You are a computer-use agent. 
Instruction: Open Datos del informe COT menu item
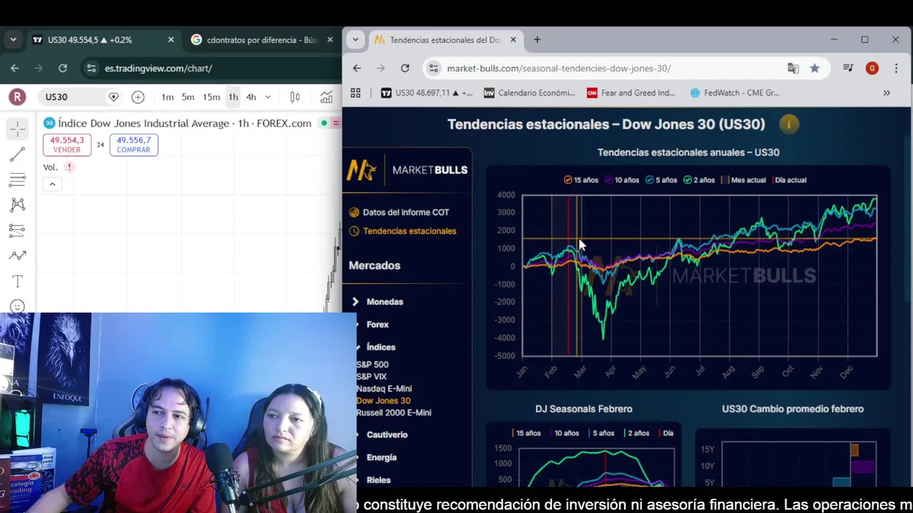[399, 212]
